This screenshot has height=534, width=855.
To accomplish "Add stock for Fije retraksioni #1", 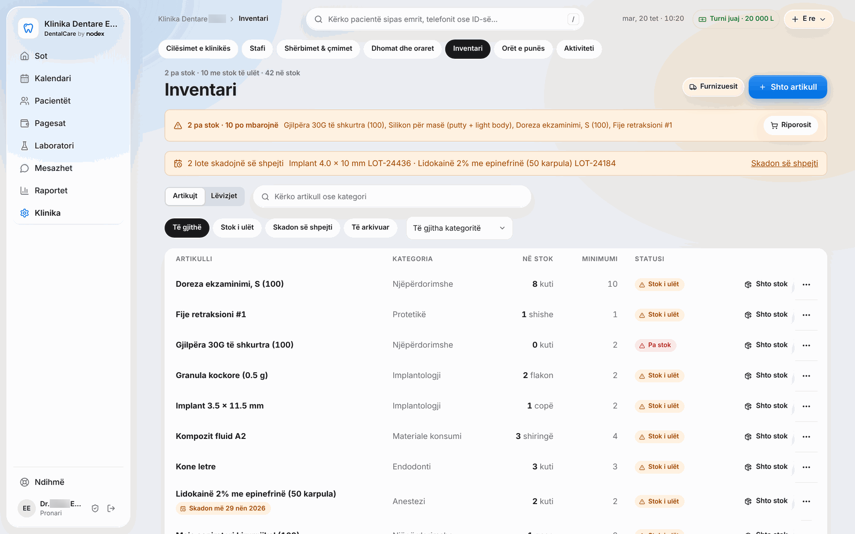I will [x=766, y=315].
